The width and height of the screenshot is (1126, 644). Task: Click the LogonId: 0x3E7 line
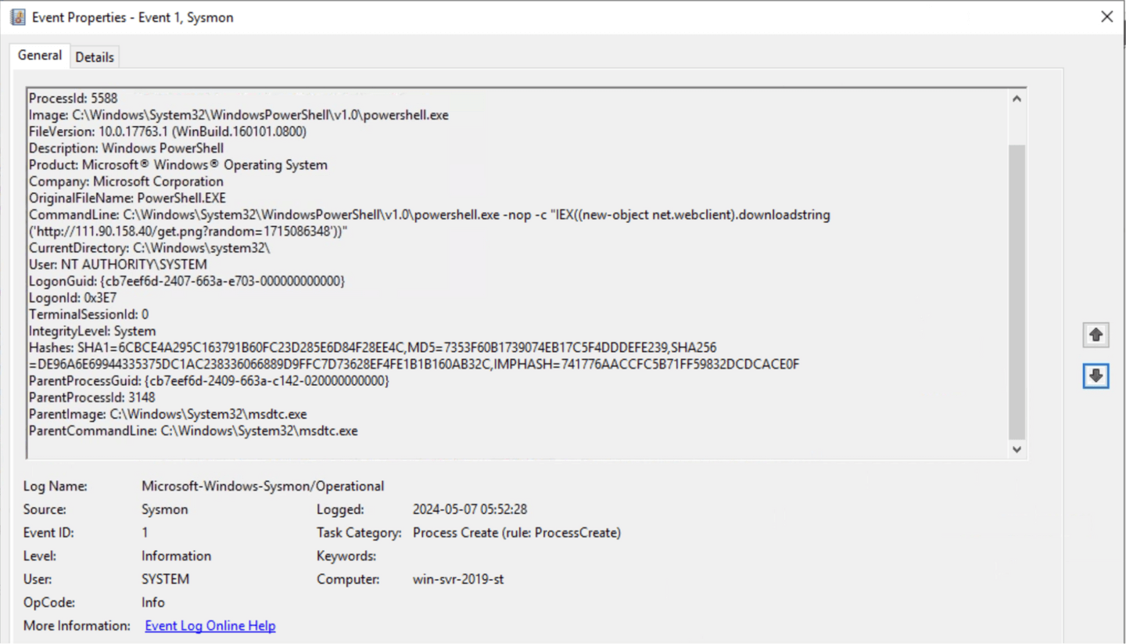[x=71, y=297]
